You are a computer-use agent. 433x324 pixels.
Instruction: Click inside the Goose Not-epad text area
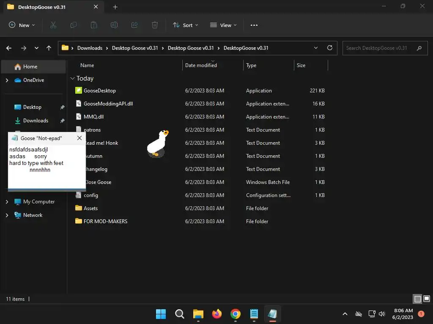[x=47, y=166]
